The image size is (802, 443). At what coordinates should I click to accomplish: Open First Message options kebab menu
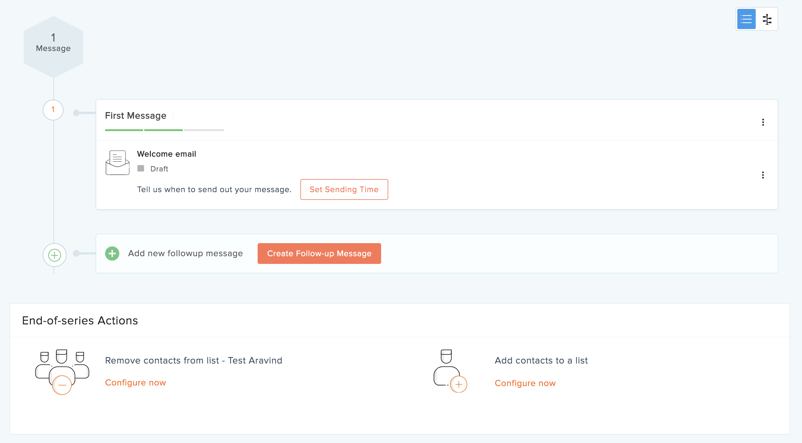[763, 122]
